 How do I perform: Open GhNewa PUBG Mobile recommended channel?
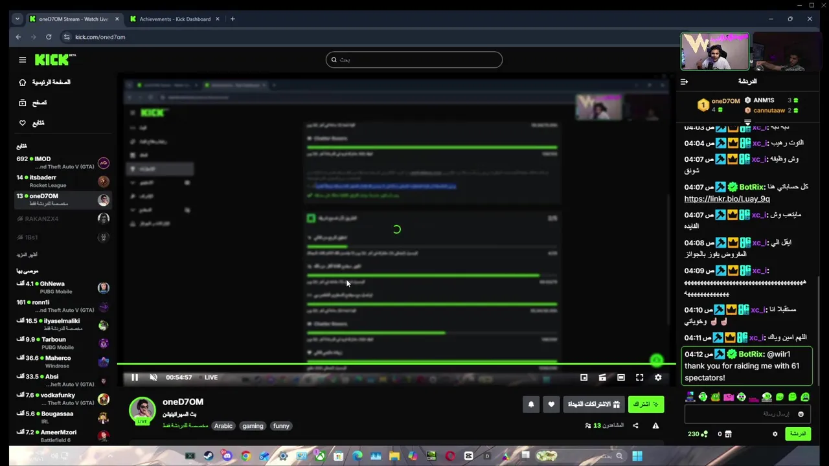click(63, 287)
